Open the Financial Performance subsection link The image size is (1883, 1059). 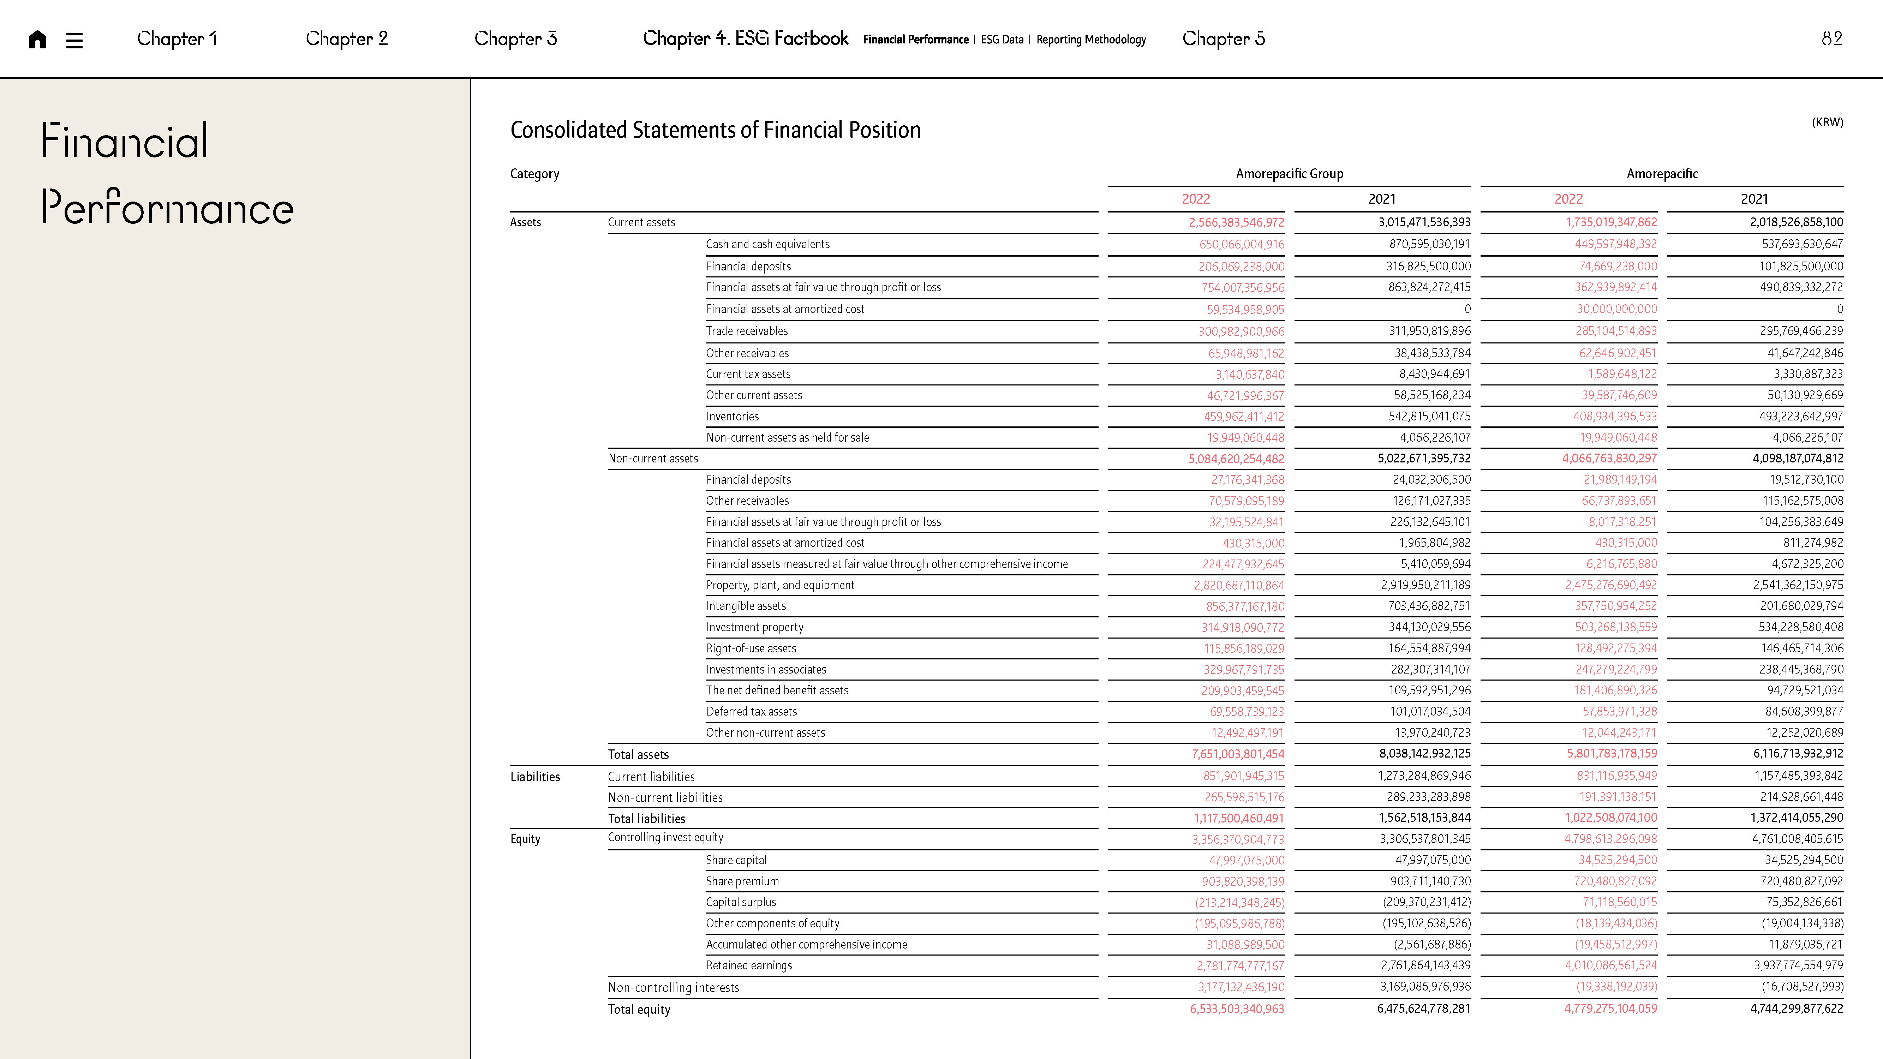click(915, 40)
